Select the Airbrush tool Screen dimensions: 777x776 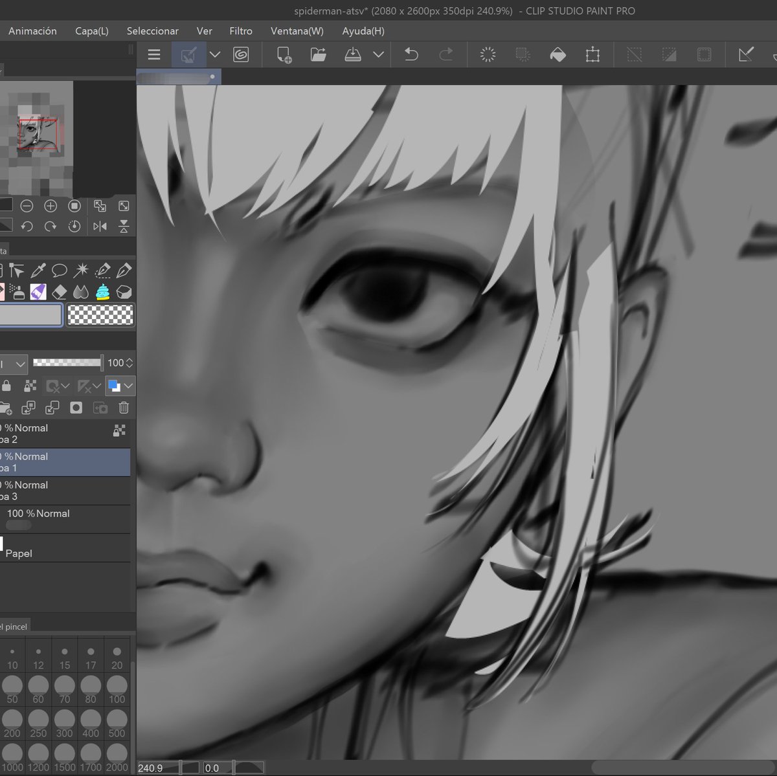[17, 292]
